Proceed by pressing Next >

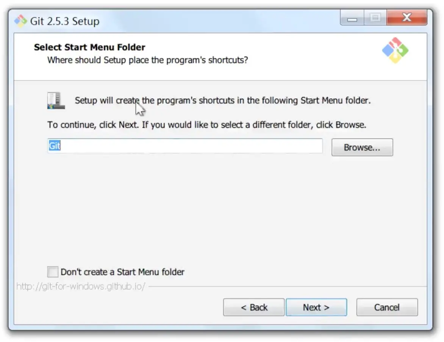point(316,307)
